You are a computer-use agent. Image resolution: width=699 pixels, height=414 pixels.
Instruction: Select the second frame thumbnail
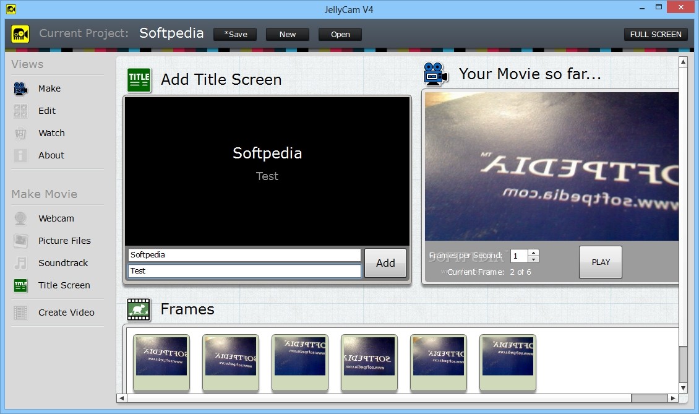tap(231, 363)
